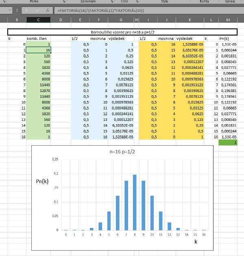Click the confirm checkmark icon in formula bar

[37, 11]
